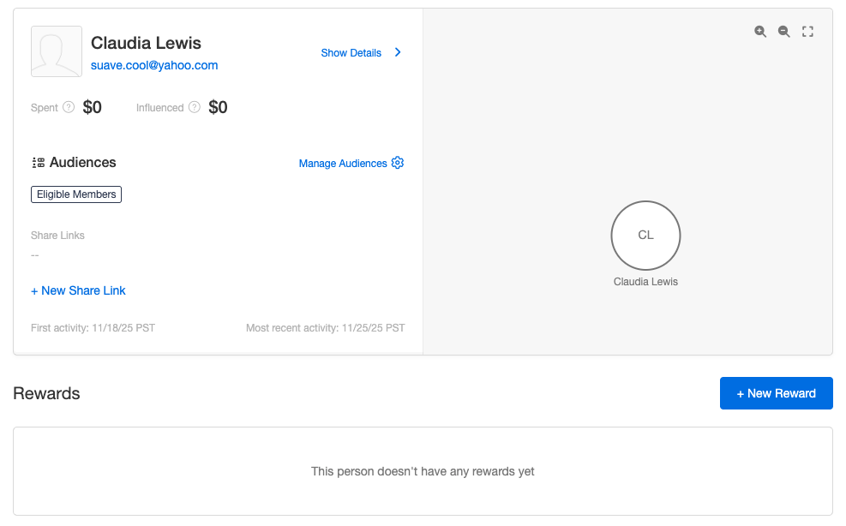
Task: Click the New Reward button
Action: (776, 393)
